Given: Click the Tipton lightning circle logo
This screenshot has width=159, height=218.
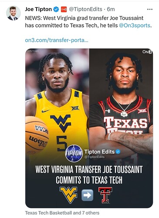Looking at the screenshot, I should 74,153.
